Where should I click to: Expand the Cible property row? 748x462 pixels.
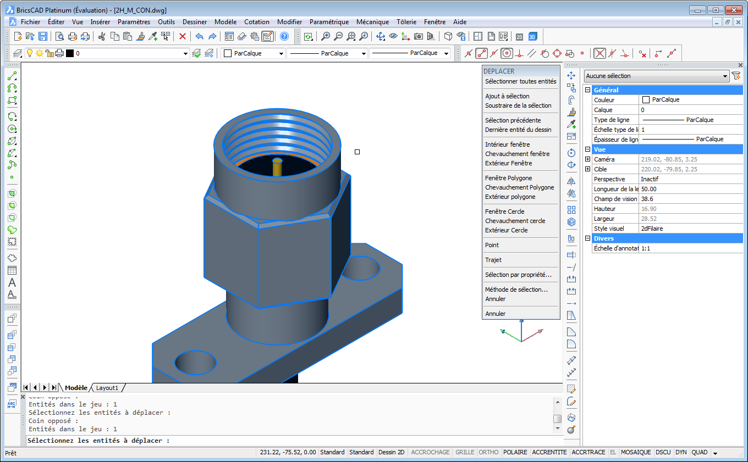pyautogui.click(x=587, y=169)
